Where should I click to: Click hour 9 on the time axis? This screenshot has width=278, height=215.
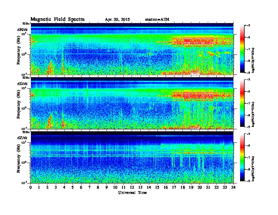tap(107, 187)
